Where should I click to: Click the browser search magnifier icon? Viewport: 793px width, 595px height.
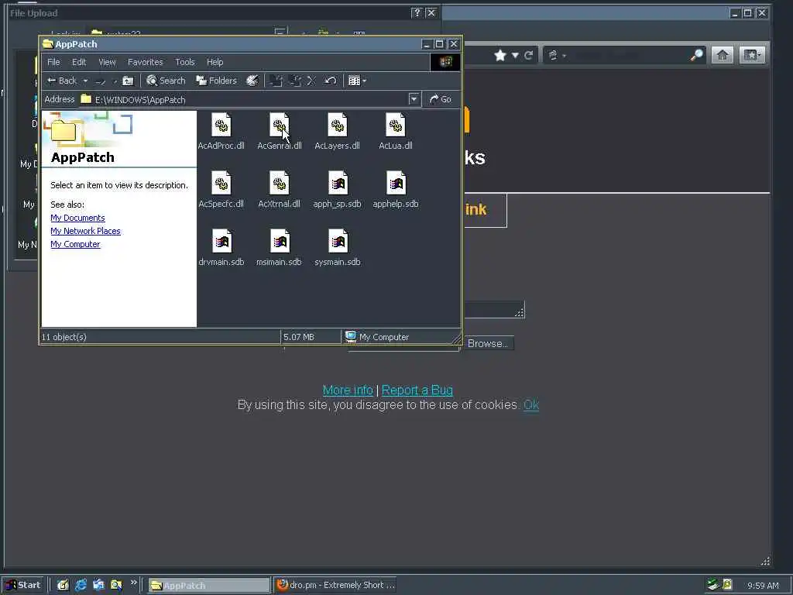pos(697,55)
